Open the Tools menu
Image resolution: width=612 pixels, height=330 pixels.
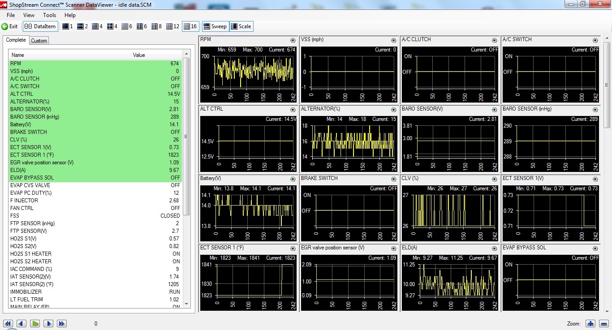[x=49, y=15]
